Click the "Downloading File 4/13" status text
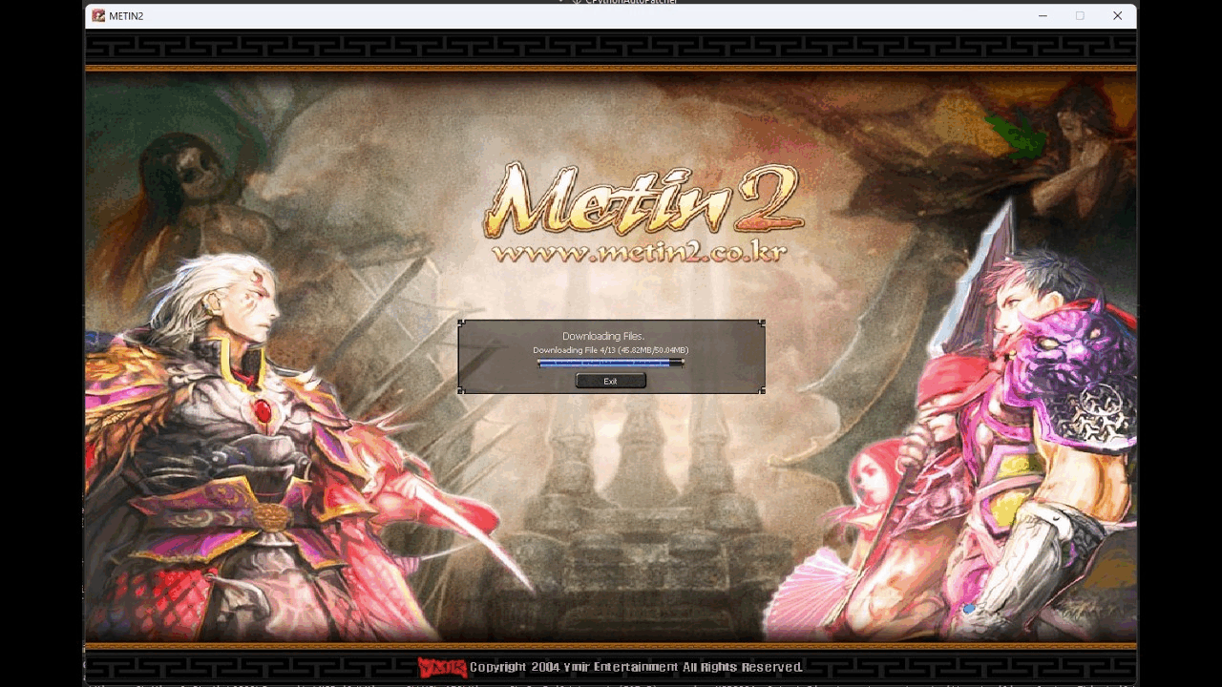Screen dimensions: 1222x687 611,350
